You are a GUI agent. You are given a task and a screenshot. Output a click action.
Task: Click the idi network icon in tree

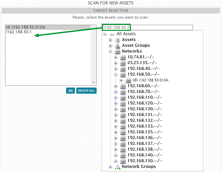[128, 80]
